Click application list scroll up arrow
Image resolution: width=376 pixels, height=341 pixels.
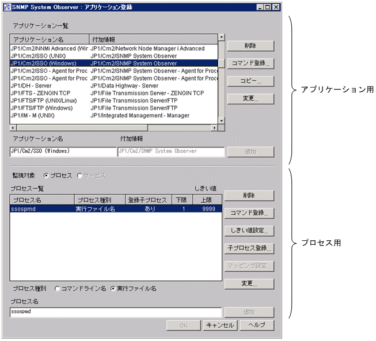pos(222,37)
